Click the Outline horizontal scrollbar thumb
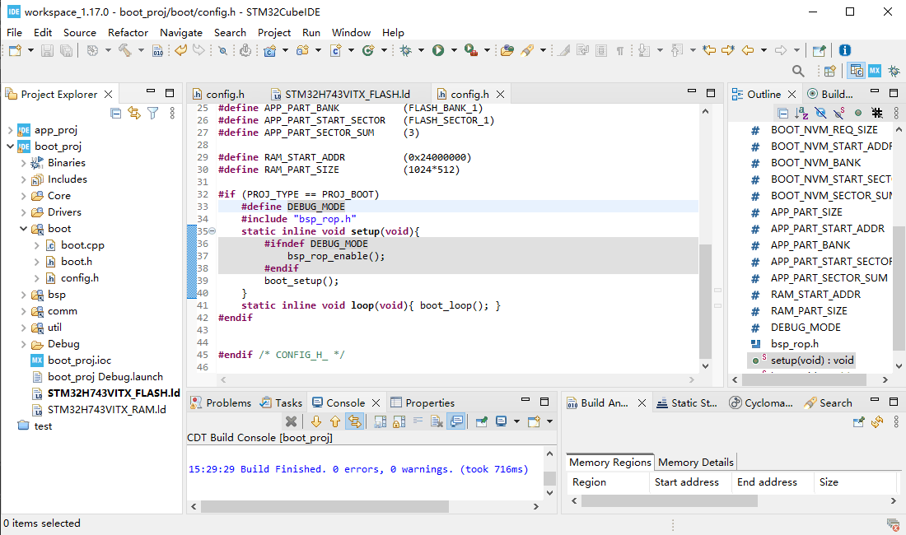 tap(804, 379)
